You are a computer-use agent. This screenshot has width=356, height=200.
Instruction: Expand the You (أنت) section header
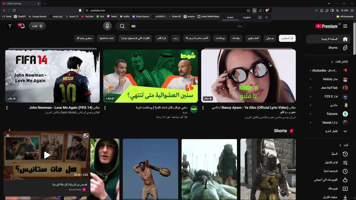[x=344, y=145]
